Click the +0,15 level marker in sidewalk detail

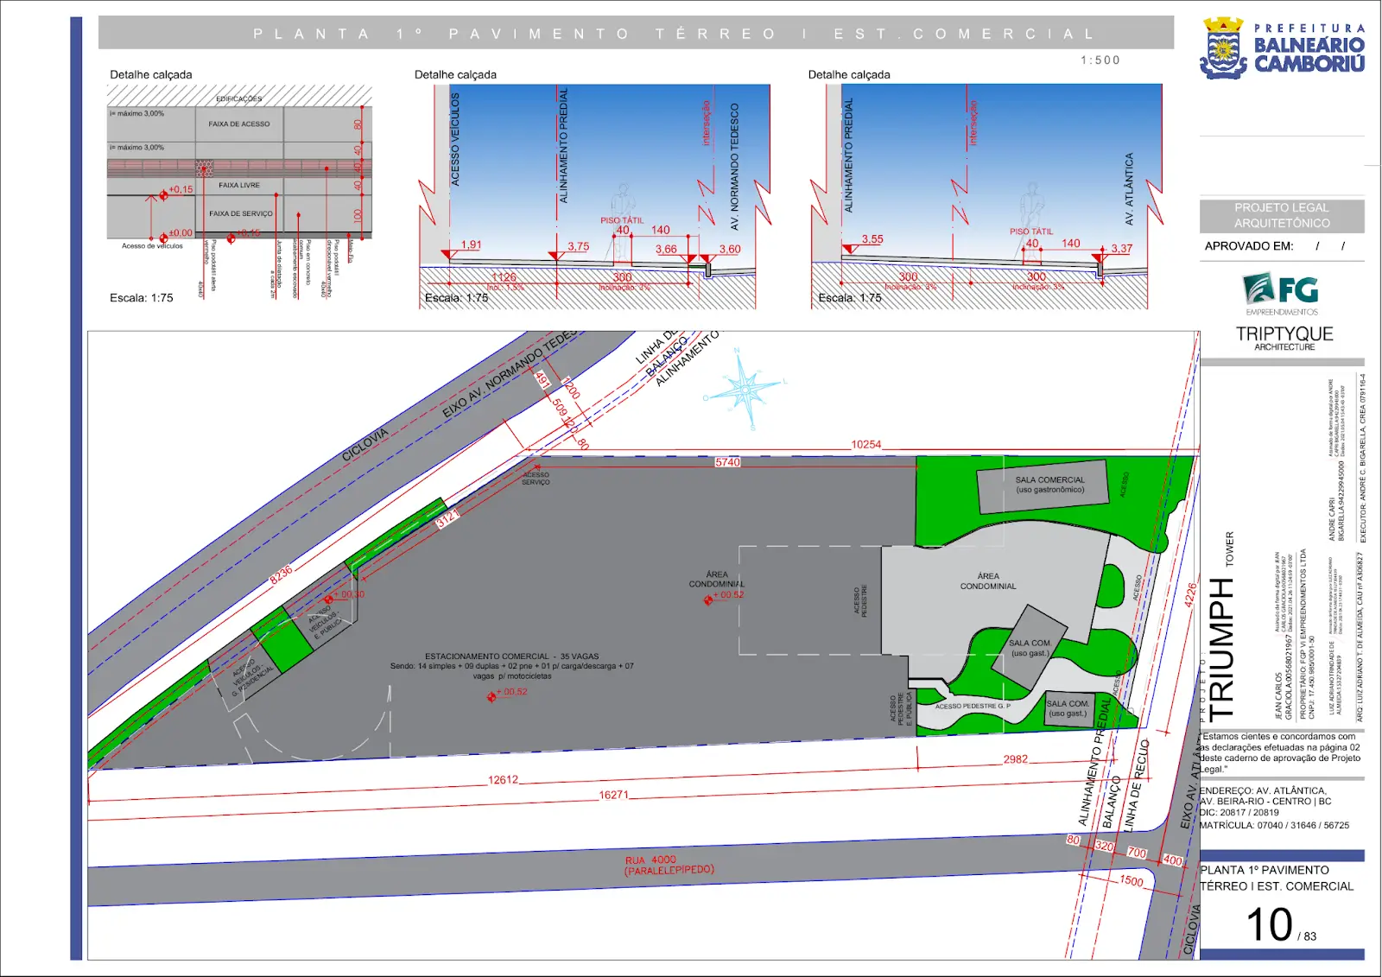pyautogui.click(x=164, y=195)
